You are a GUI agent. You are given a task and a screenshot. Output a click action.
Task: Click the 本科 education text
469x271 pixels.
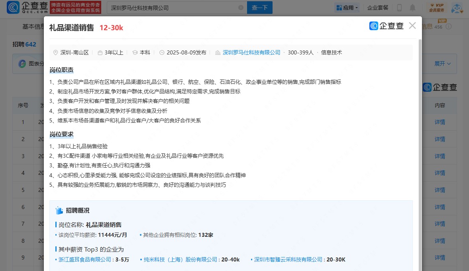145,52
